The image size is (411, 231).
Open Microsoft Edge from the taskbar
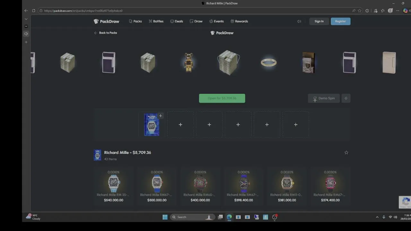click(229, 217)
